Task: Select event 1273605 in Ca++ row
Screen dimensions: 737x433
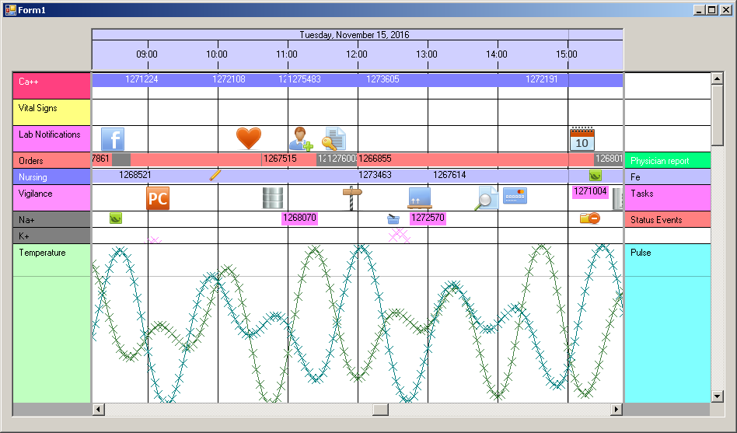Action: click(382, 79)
